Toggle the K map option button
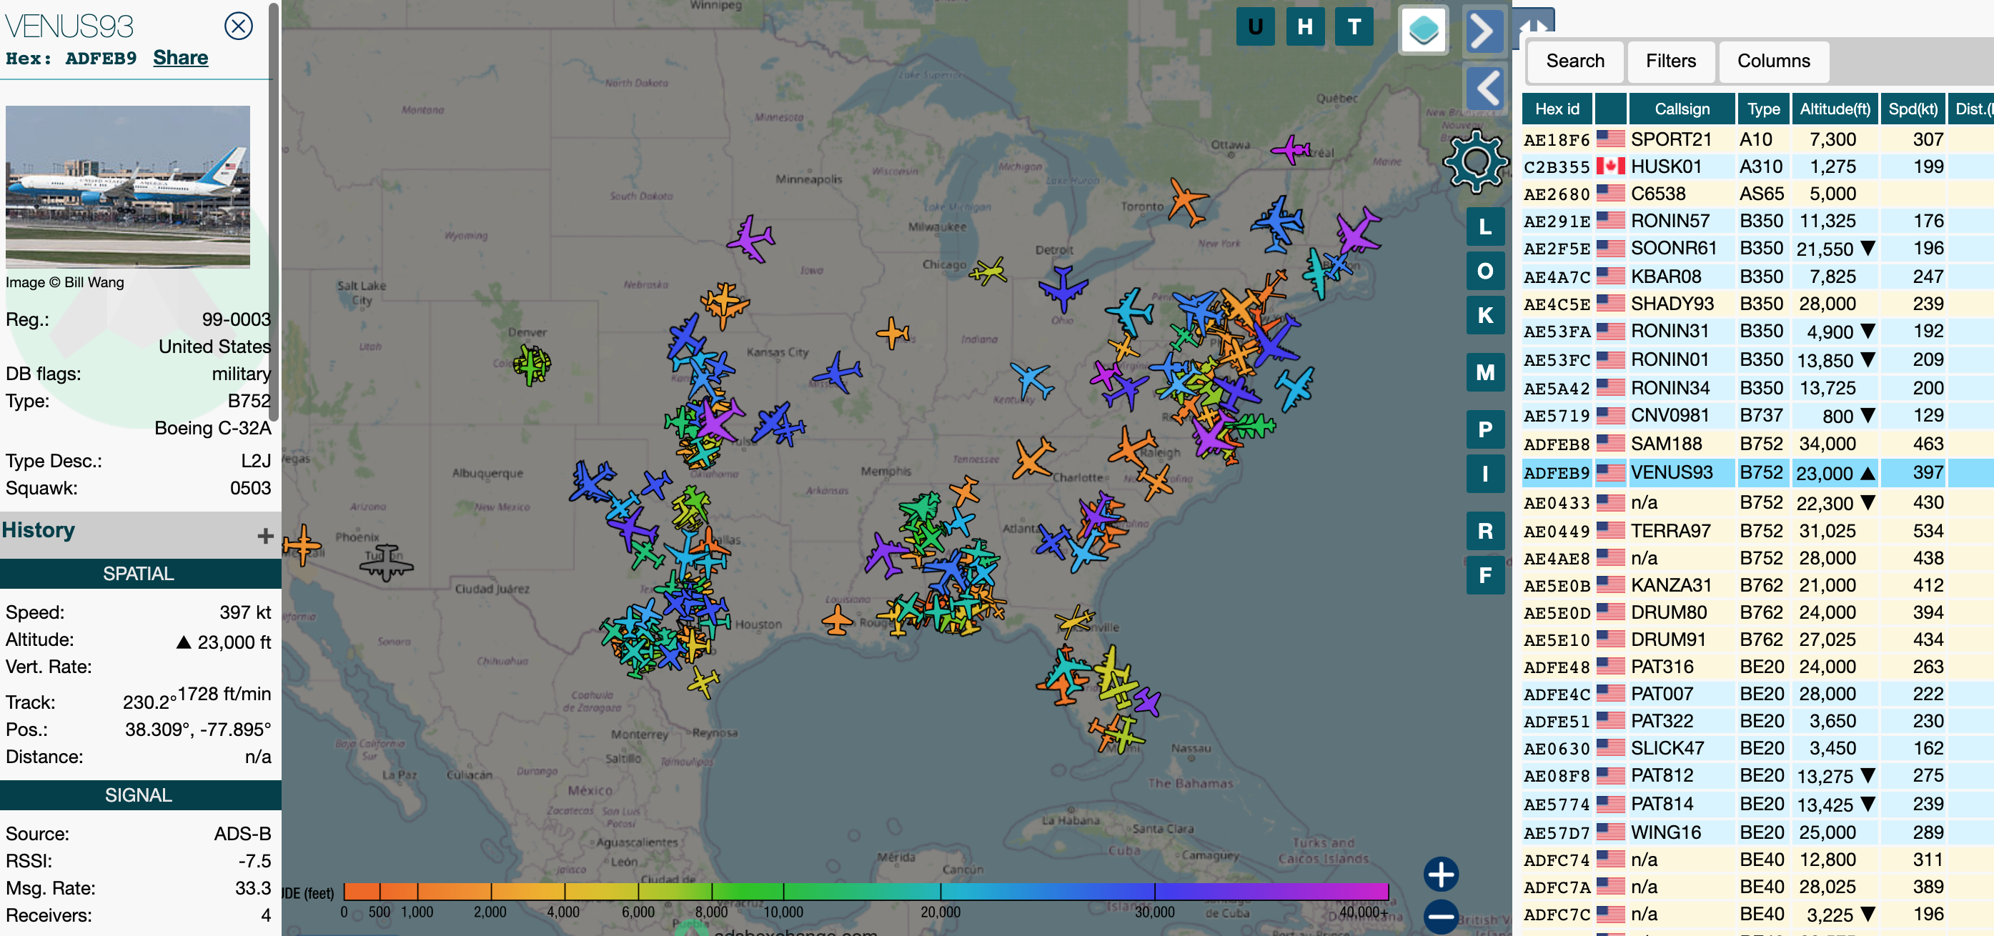 coord(1484,315)
